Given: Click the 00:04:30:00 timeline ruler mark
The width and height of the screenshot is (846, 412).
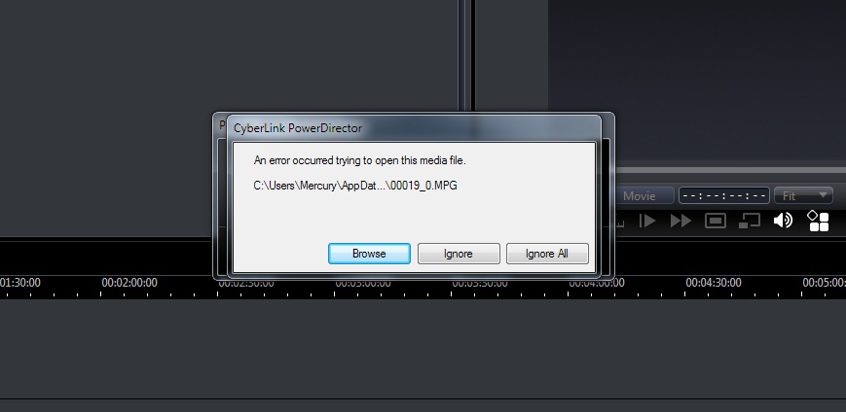Looking at the screenshot, I should point(714,283).
